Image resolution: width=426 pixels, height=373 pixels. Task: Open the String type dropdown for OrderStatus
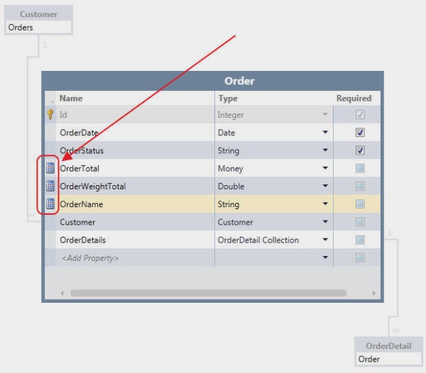(325, 150)
